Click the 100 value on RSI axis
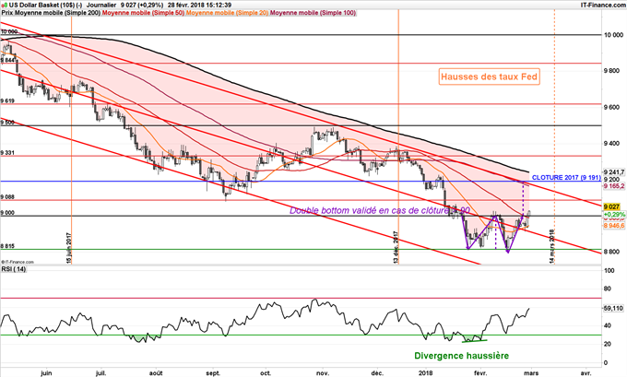Screen dimensions: 627x377 coord(609,271)
